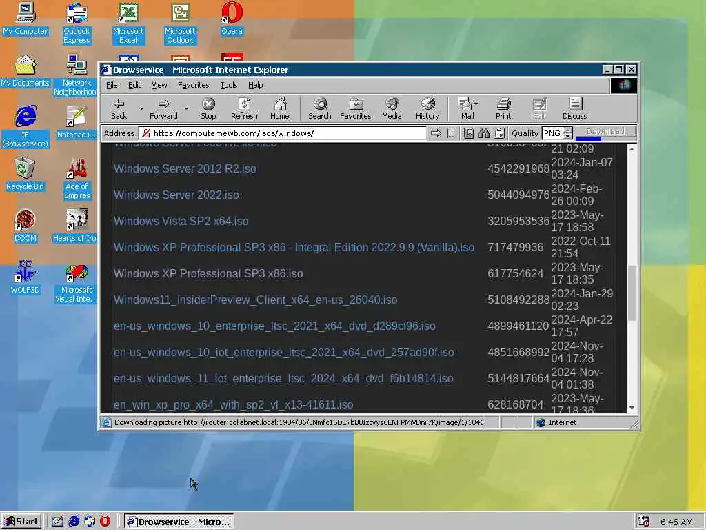Open the View menu
Image resolution: width=706 pixels, height=530 pixels.
point(159,85)
